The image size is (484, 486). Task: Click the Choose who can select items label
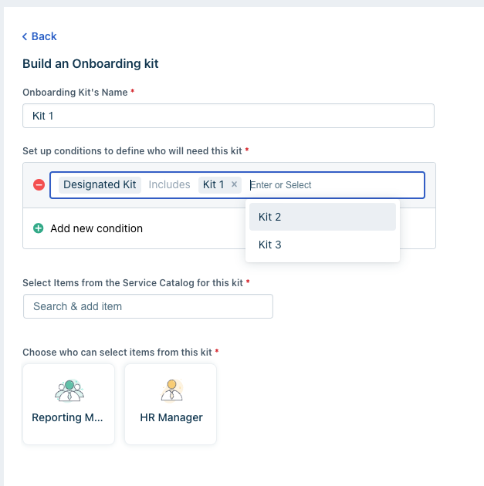117,353
